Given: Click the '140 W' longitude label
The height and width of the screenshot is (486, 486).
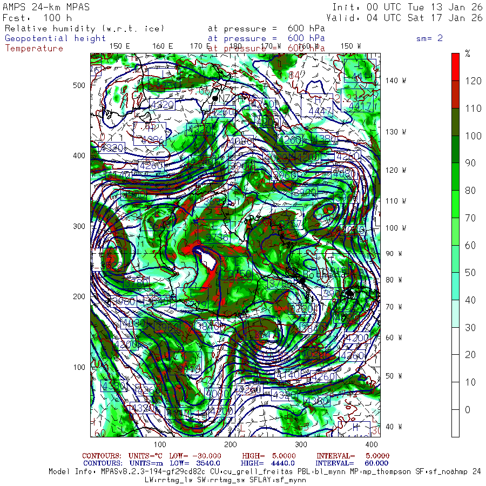Looking at the screenshot, I should pos(396,80).
